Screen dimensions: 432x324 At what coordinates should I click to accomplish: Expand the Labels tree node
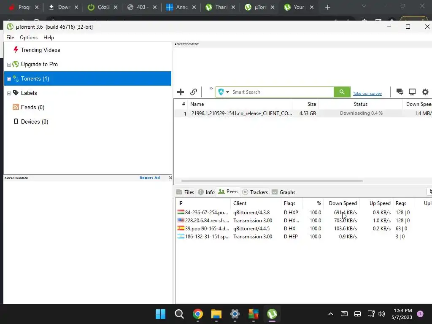coord(9,93)
